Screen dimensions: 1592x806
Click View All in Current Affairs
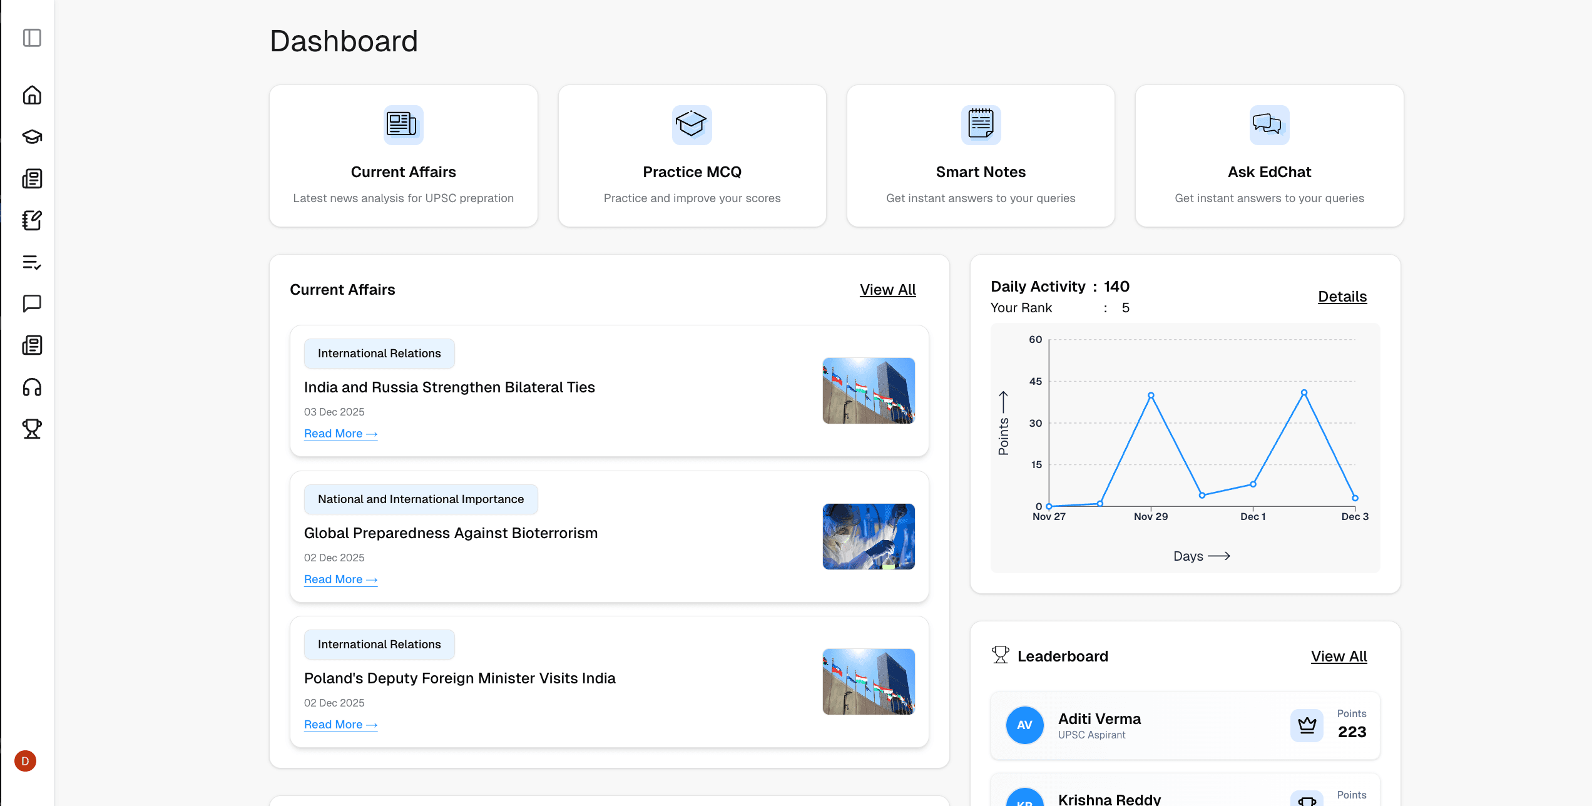pyautogui.click(x=887, y=290)
